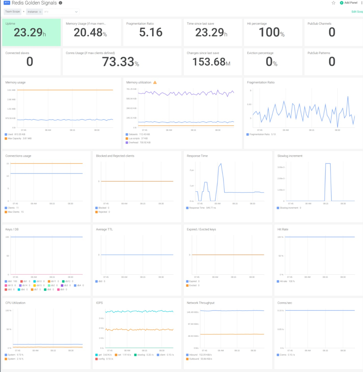
Task: Select the Fragmentation Ratio number panel
Action: (x=152, y=32)
